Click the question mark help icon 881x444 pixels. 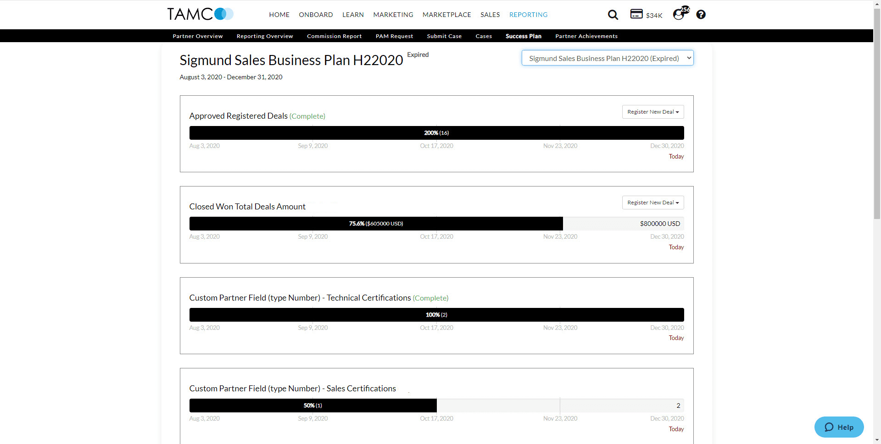[701, 15]
